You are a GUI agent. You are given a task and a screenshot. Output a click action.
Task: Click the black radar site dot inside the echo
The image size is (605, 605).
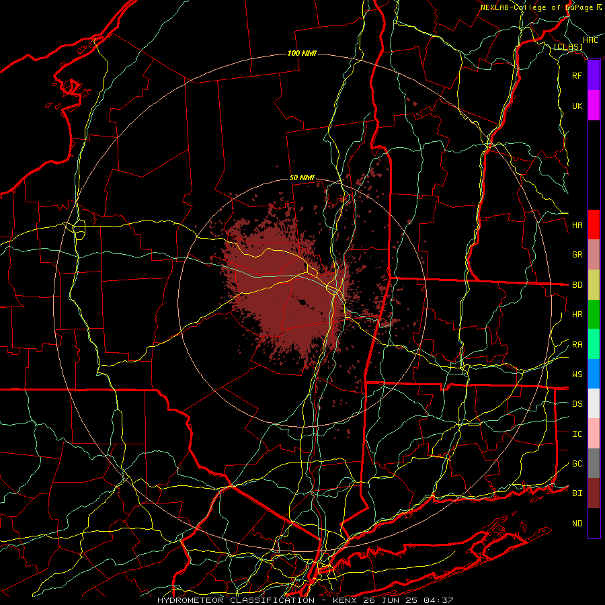(302, 302)
